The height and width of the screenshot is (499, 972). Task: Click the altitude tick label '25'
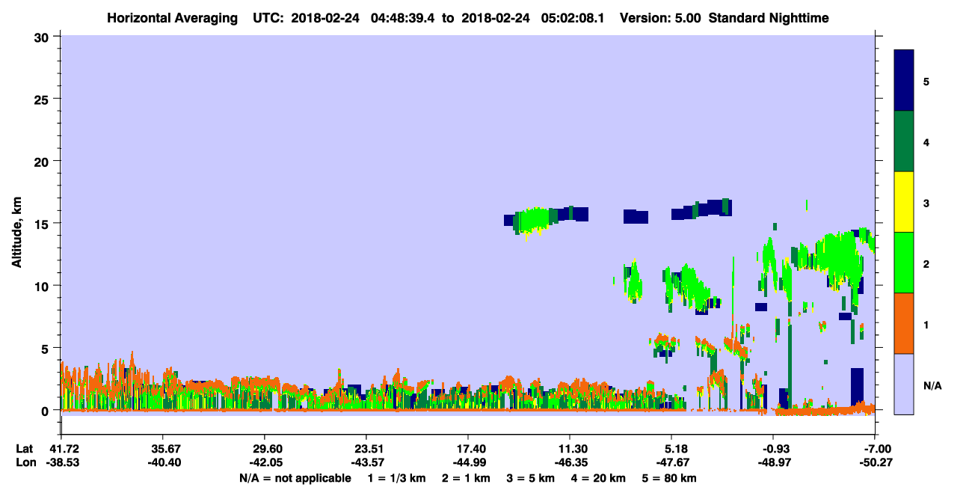click(43, 99)
